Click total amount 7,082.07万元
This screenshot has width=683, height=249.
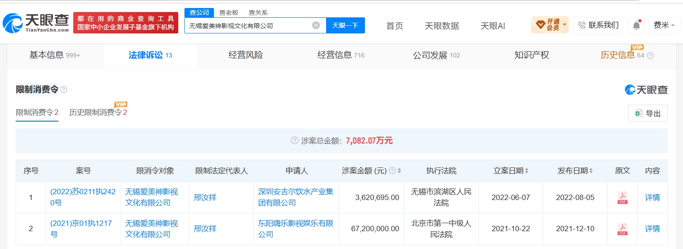(x=369, y=141)
